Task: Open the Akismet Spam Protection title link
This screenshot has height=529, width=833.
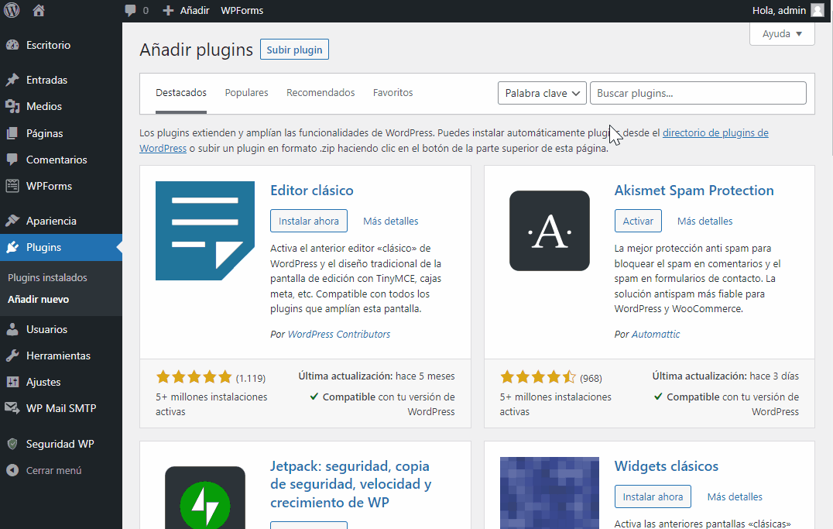Action: point(694,191)
